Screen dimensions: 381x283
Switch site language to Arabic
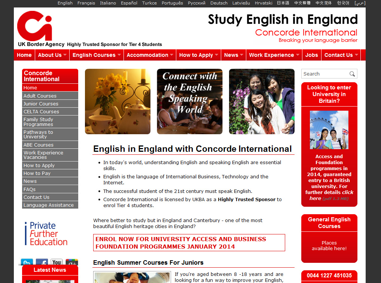360,3
